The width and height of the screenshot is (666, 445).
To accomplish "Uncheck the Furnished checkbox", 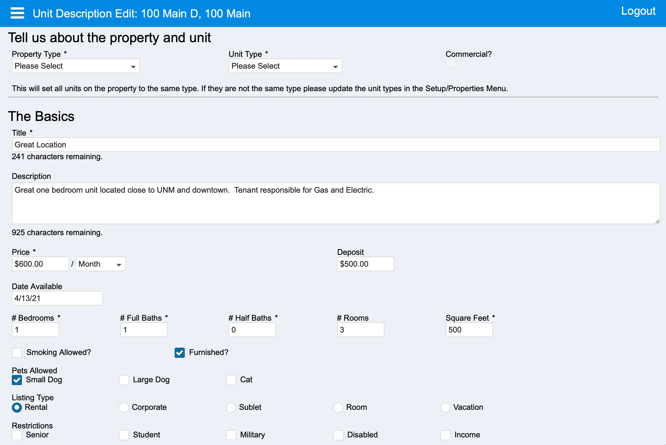I will [x=180, y=353].
